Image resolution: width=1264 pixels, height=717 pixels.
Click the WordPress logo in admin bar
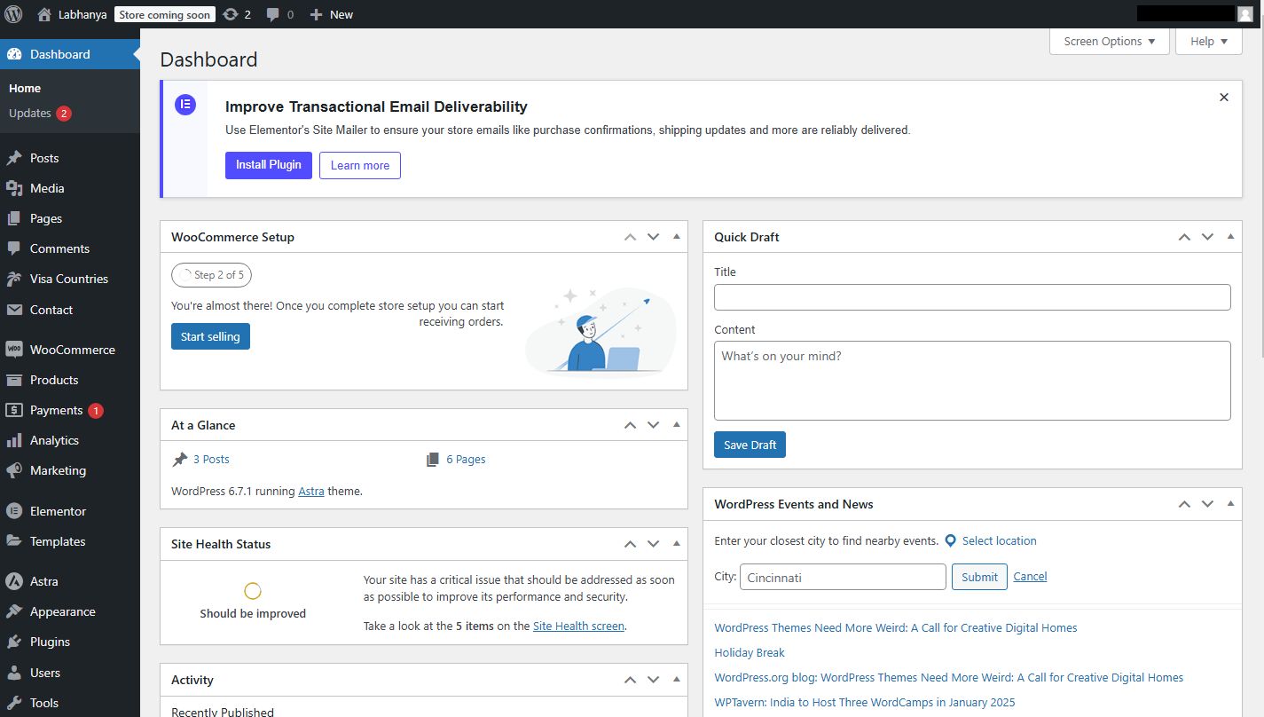coord(13,14)
